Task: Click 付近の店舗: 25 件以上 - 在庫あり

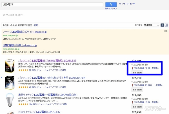Action: pos(148,85)
